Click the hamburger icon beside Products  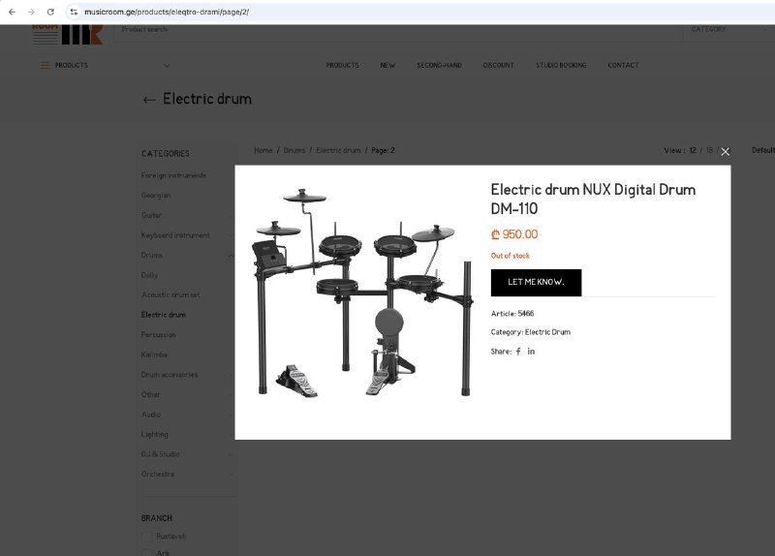45,66
